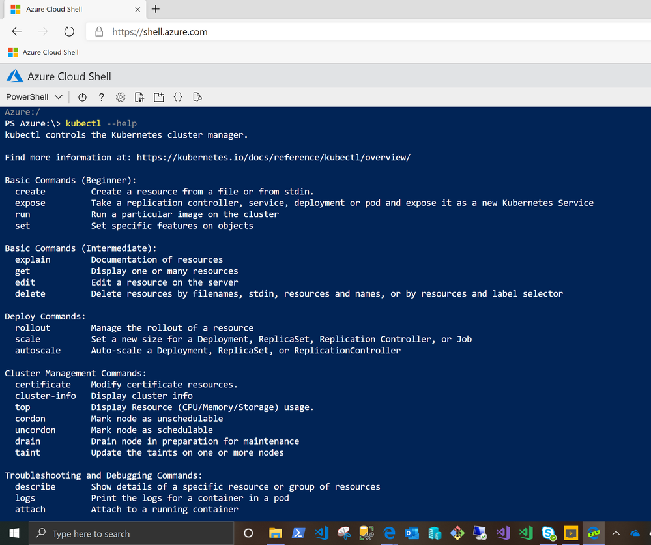This screenshot has width=651, height=545.
Task: Click the "describe" command name
Action: coord(35,487)
